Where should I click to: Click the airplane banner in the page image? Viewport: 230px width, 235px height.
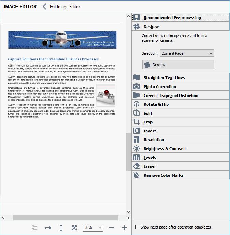click(62, 40)
